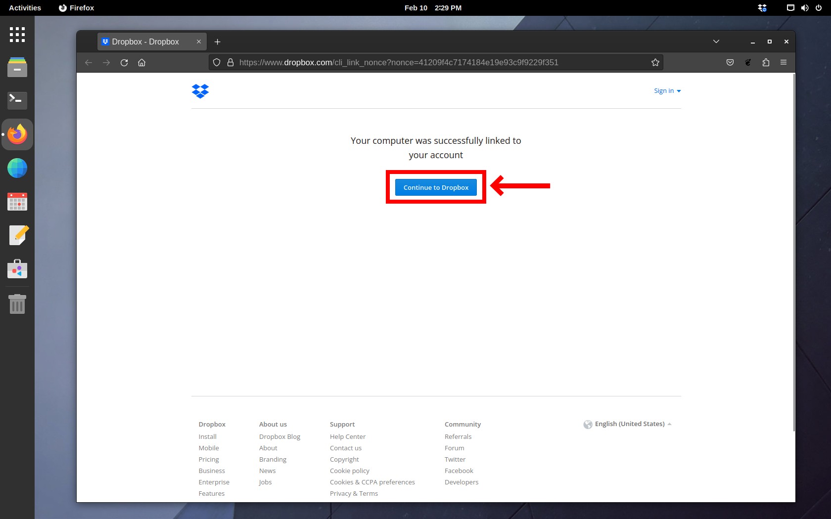Image resolution: width=831 pixels, height=519 pixels.
Task: Open Branding footer link
Action: point(273,459)
